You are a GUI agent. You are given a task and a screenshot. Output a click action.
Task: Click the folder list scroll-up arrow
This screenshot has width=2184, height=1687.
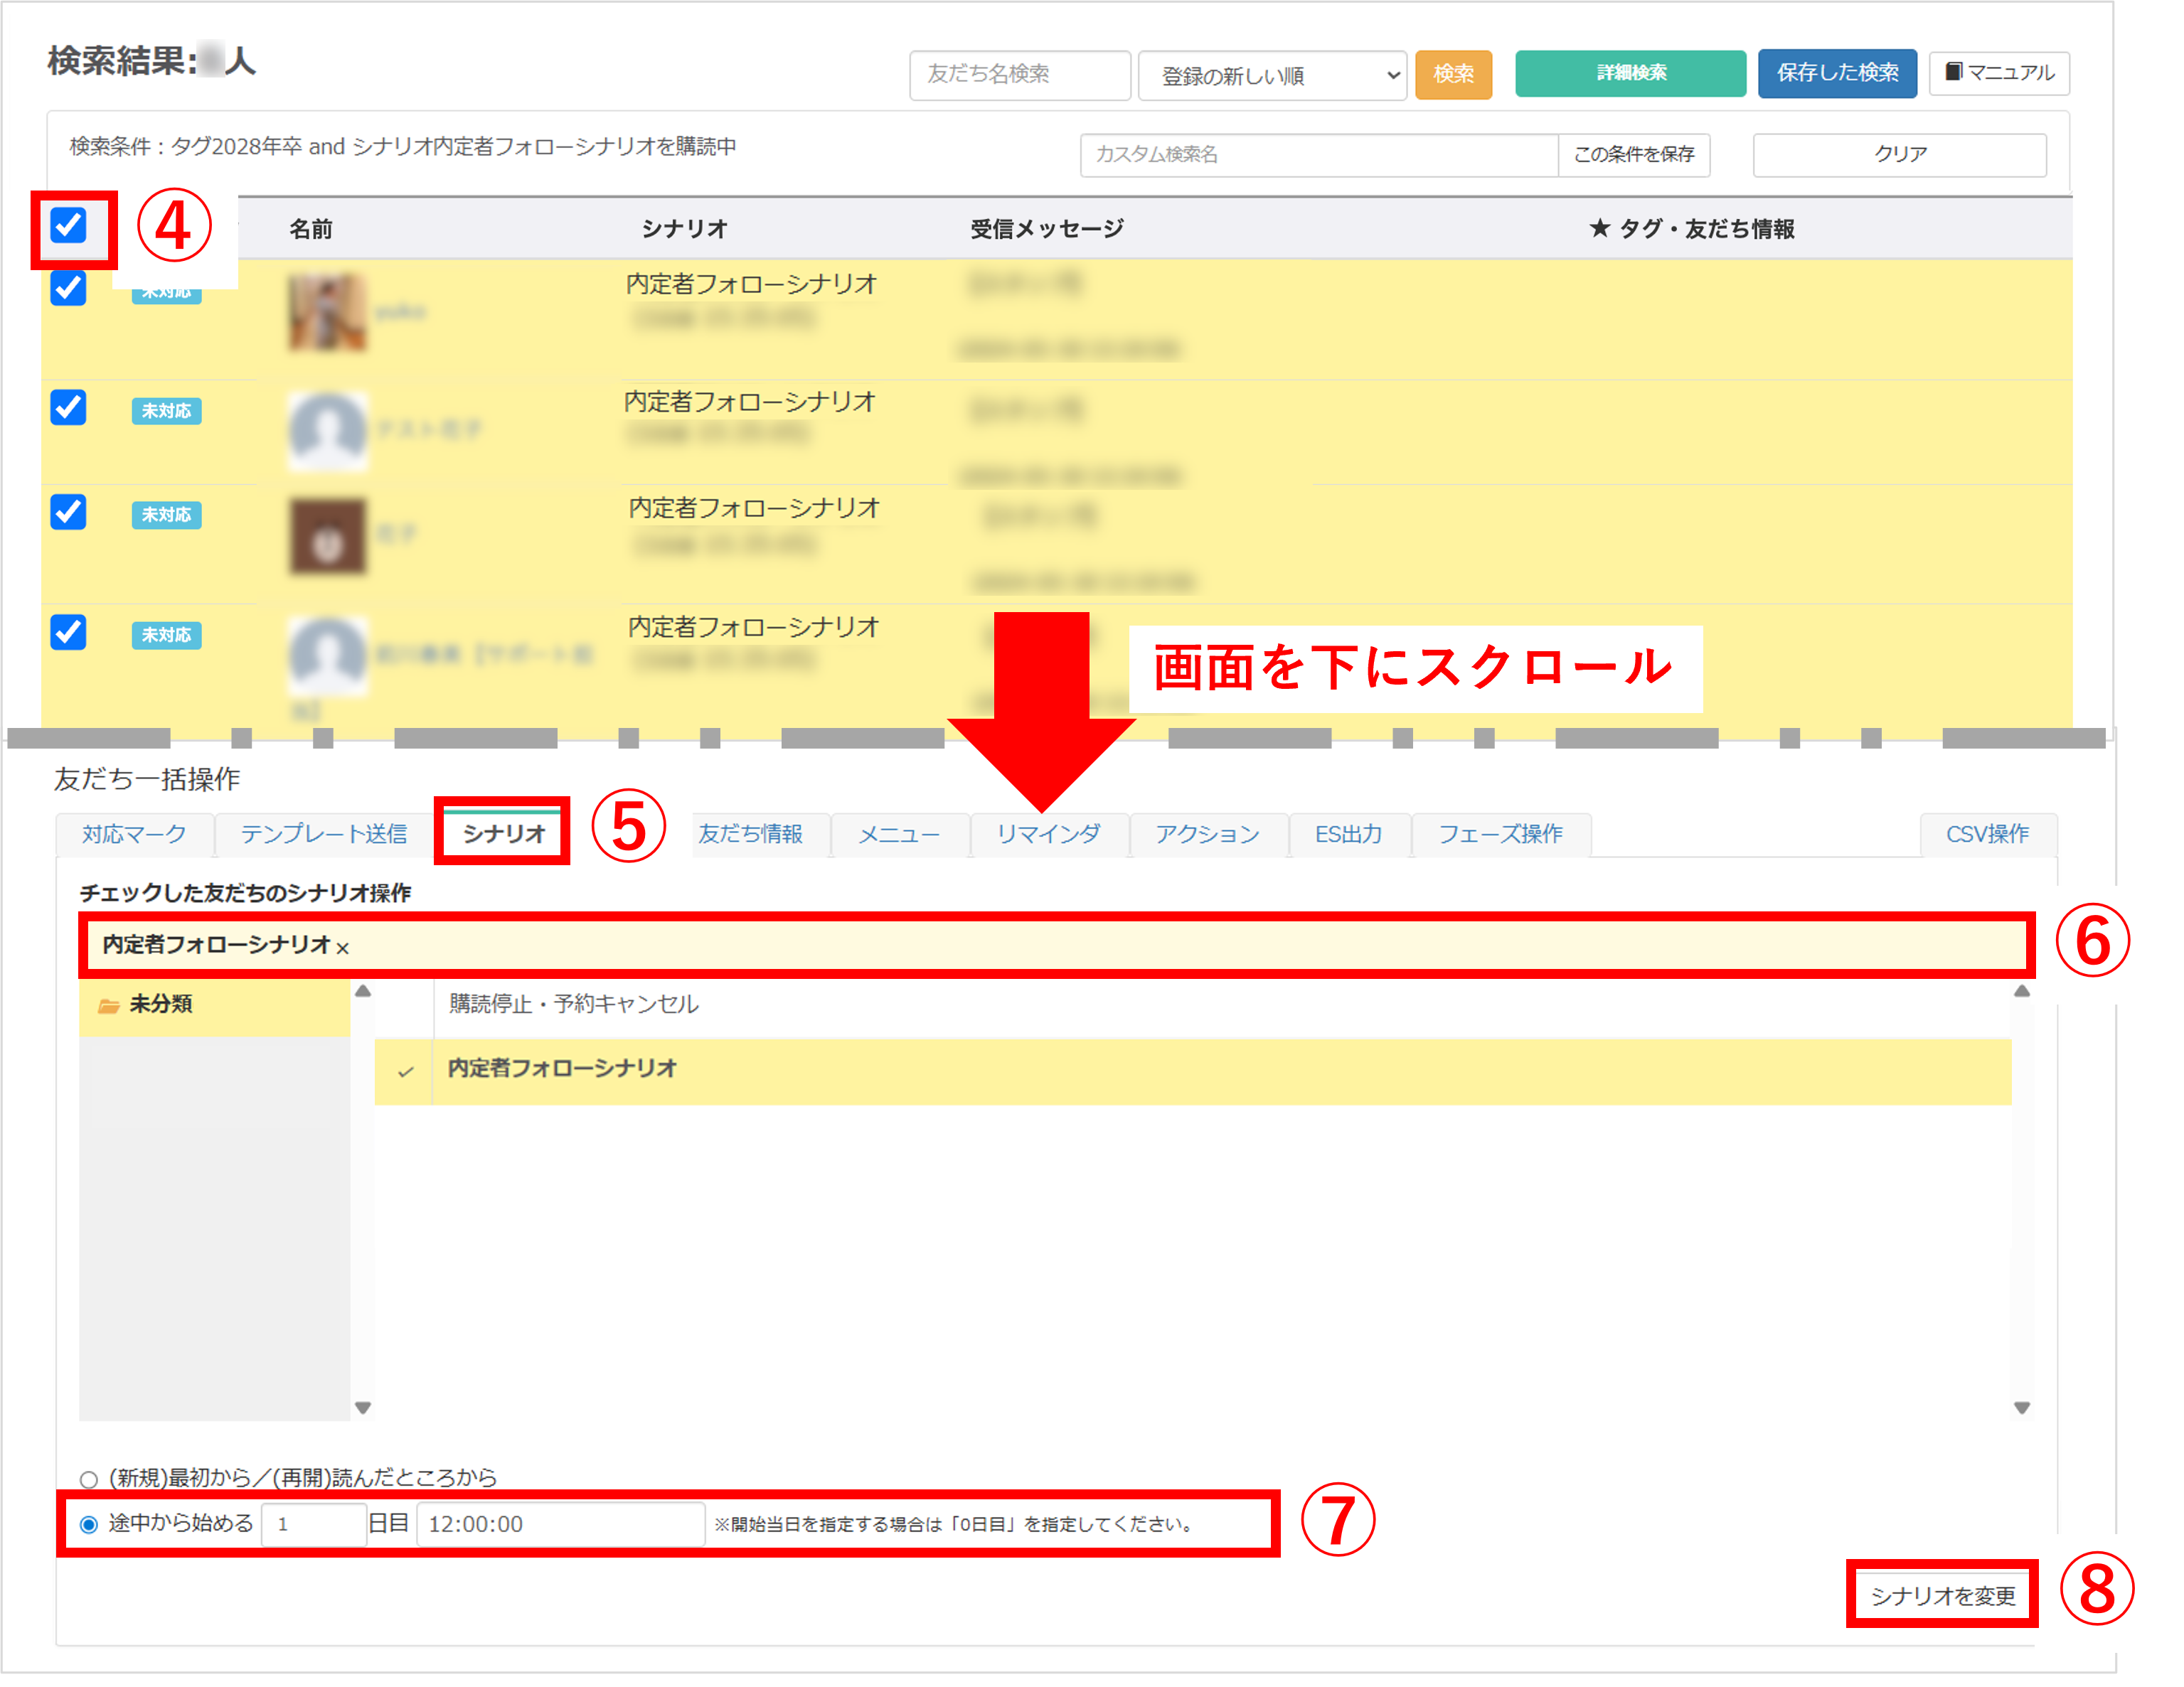tap(363, 992)
